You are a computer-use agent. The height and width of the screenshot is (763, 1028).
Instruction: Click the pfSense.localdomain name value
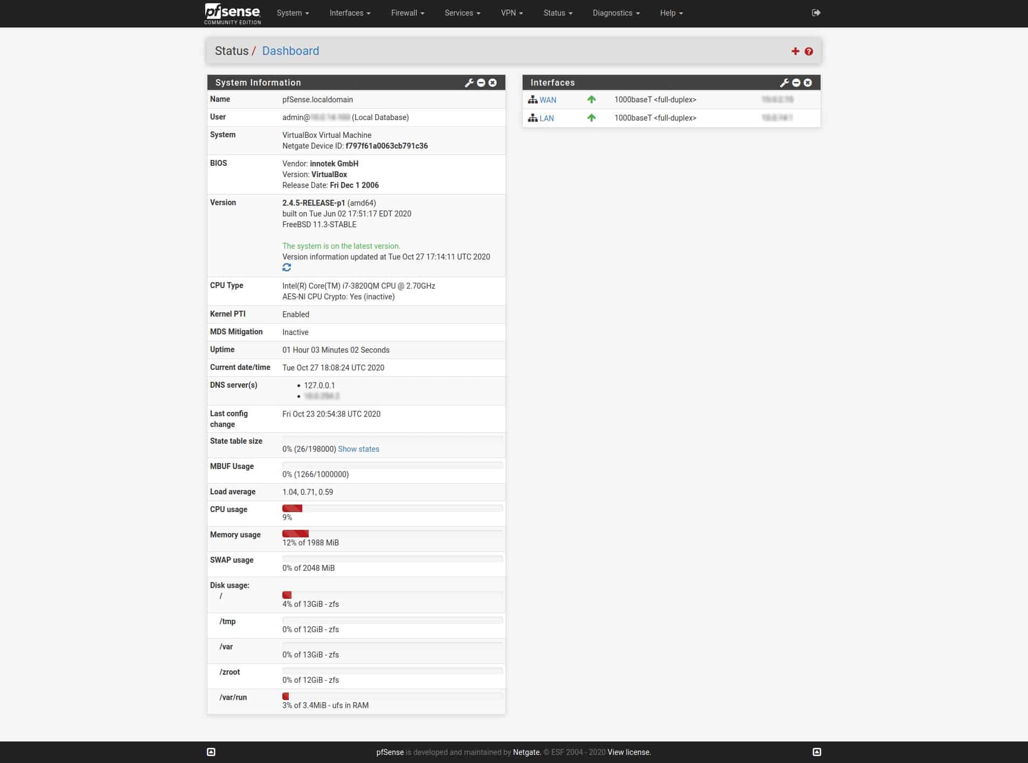point(317,100)
